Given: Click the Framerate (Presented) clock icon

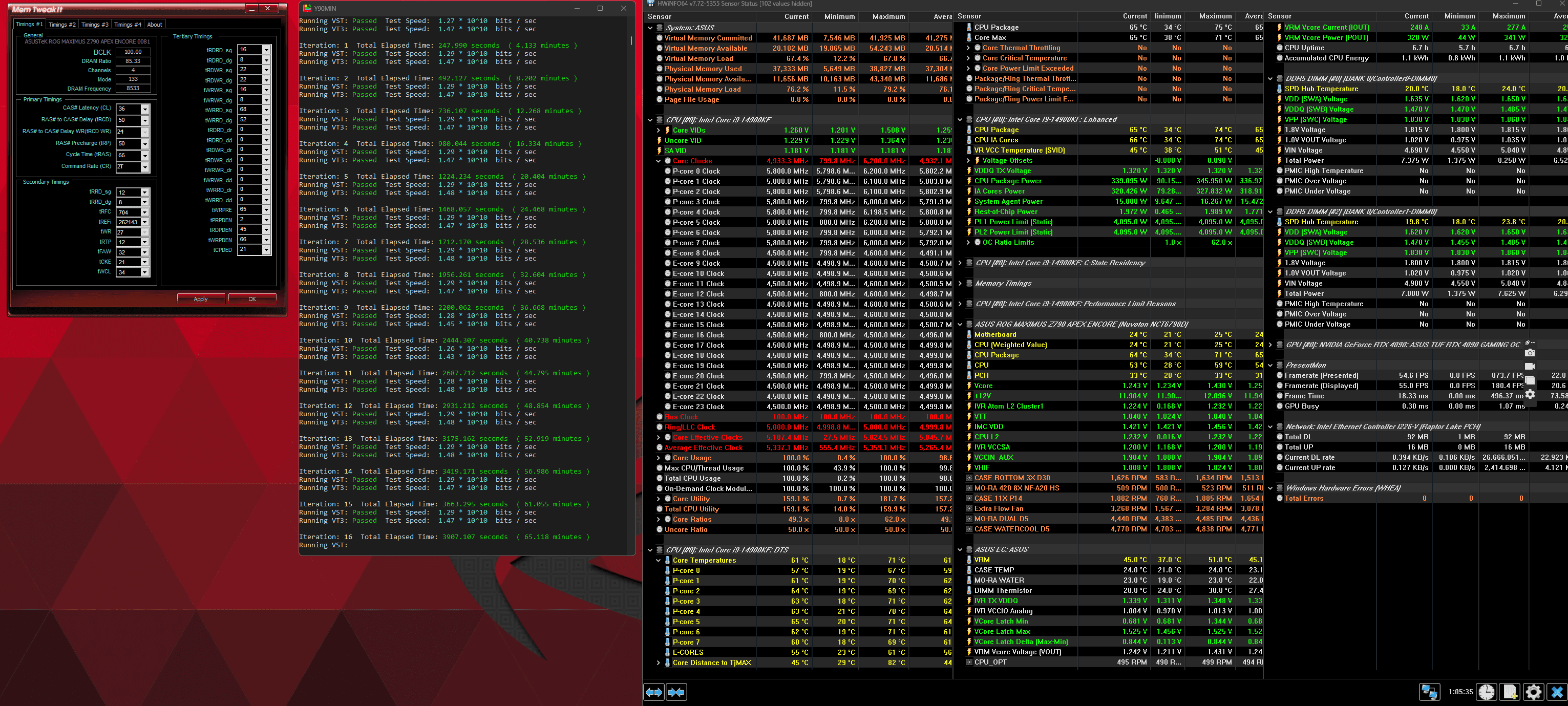Looking at the screenshot, I should (1280, 375).
